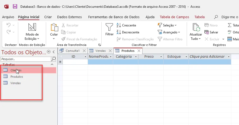Sort ascending with Crescente
Image resolution: width=239 pixels, height=125 pixels.
point(126,25)
